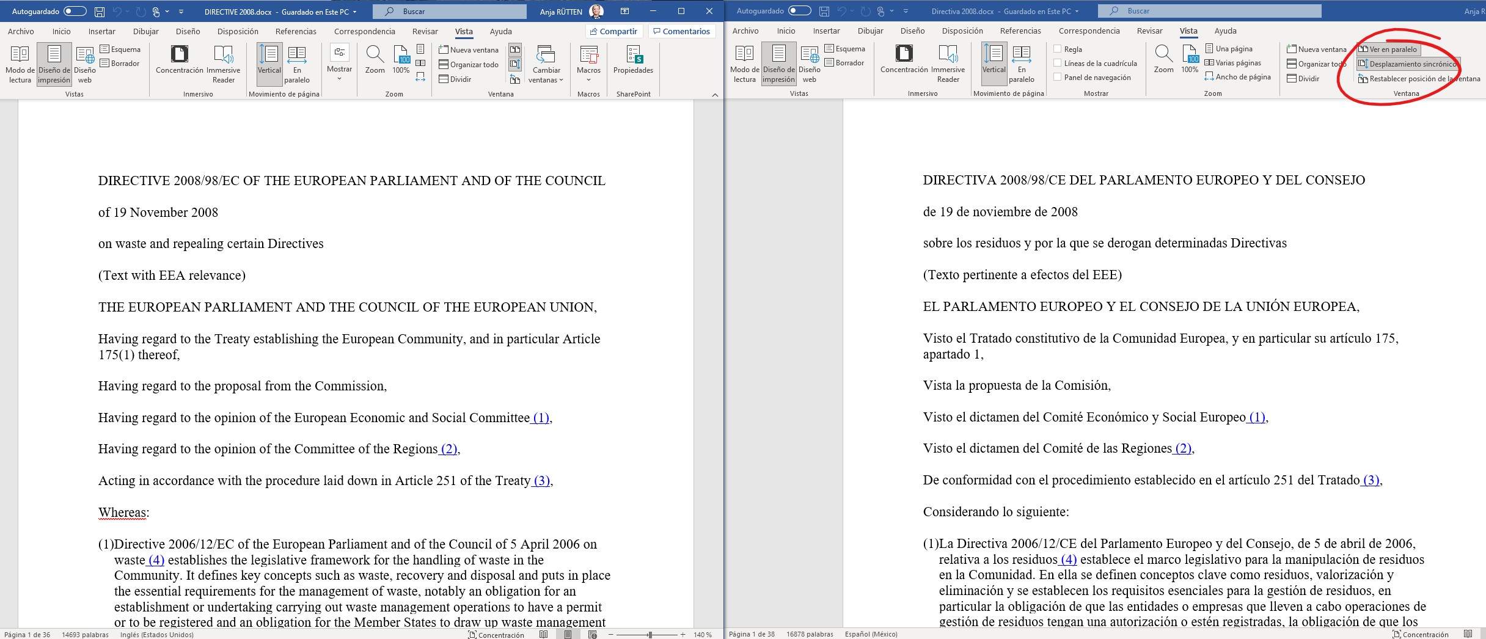Open a Nueva ventana for the document
The height and width of the screenshot is (639, 1486).
469,49
